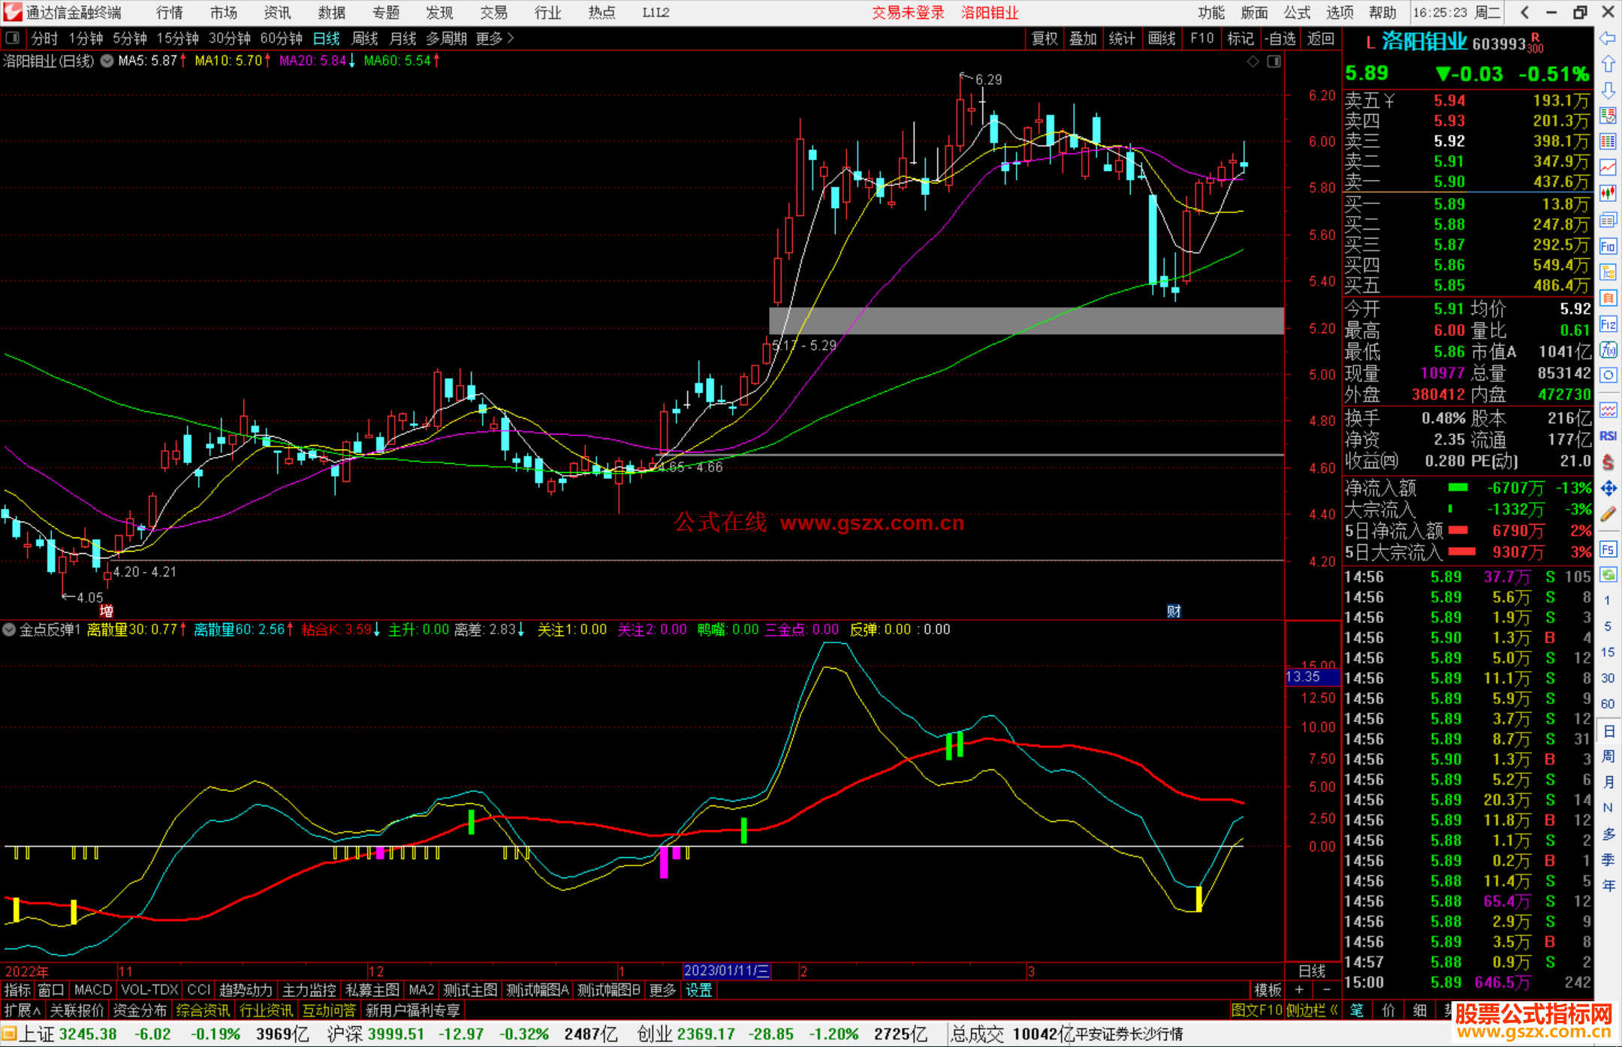Viewport: 1622px width, 1047px height.
Task: Open the 日线 period selector at bottom right
Action: coord(1312,970)
